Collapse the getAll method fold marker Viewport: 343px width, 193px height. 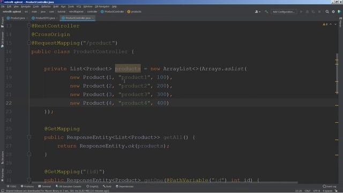click(x=28, y=137)
